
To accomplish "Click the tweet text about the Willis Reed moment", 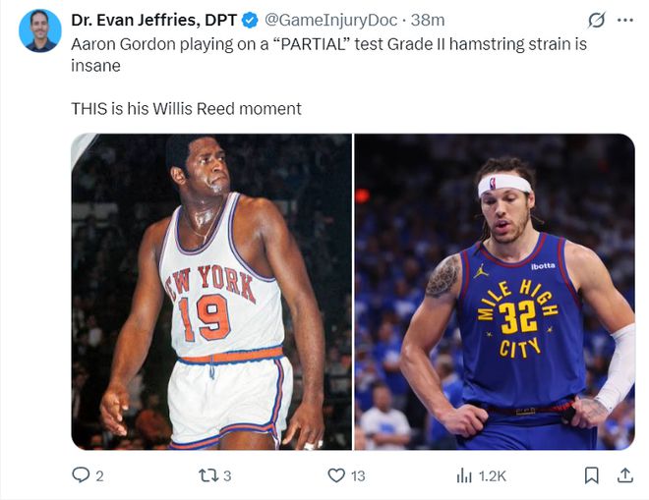I will point(186,108).
